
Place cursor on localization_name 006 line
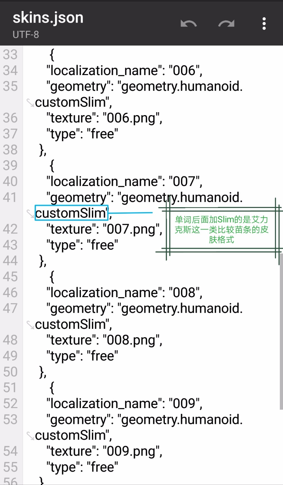[124, 70]
